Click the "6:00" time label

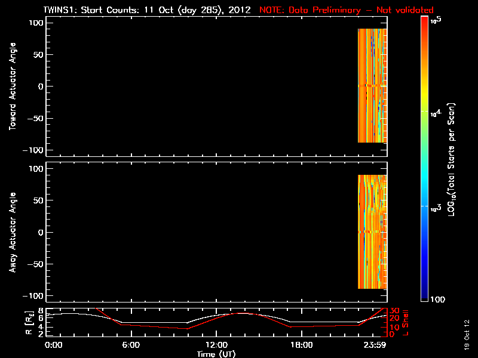[131, 345]
